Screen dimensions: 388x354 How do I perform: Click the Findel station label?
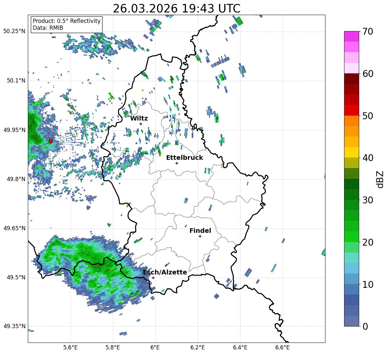200,231
